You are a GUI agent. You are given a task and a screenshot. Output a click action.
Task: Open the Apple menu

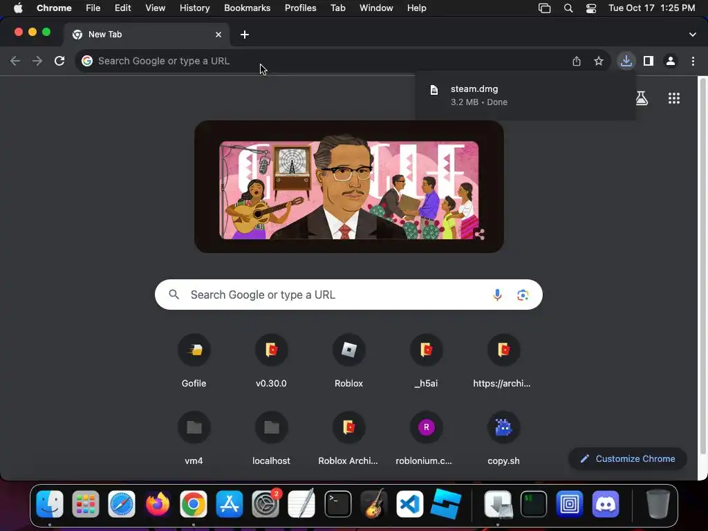click(18, 8)
